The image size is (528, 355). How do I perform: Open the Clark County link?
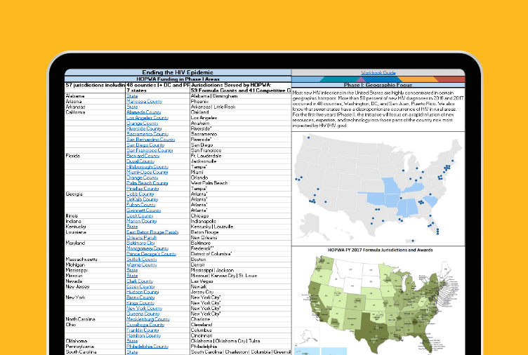140,281
